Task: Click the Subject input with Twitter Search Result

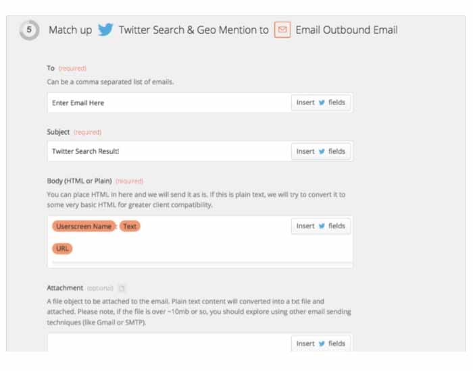Action: (169, 151)
